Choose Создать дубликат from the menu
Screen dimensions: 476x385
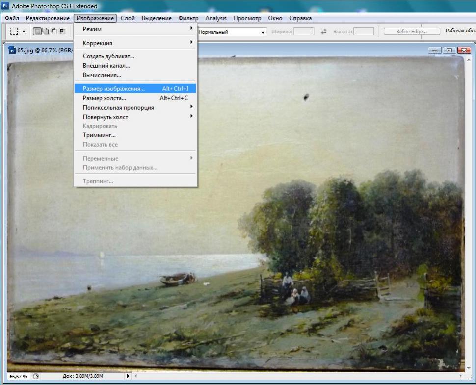tap(135, 56)
